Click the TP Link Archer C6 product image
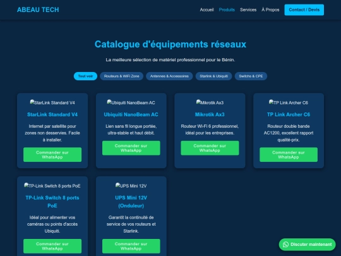This screenshot has height=256, width=341. pyautogui.click(x=289, y=102)
